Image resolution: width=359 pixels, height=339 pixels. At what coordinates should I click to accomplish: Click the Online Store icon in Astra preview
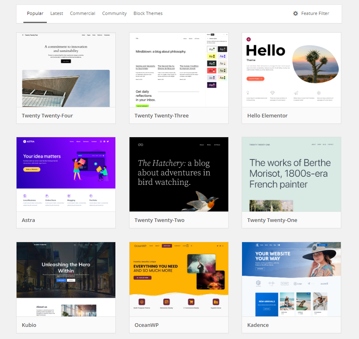47,196
